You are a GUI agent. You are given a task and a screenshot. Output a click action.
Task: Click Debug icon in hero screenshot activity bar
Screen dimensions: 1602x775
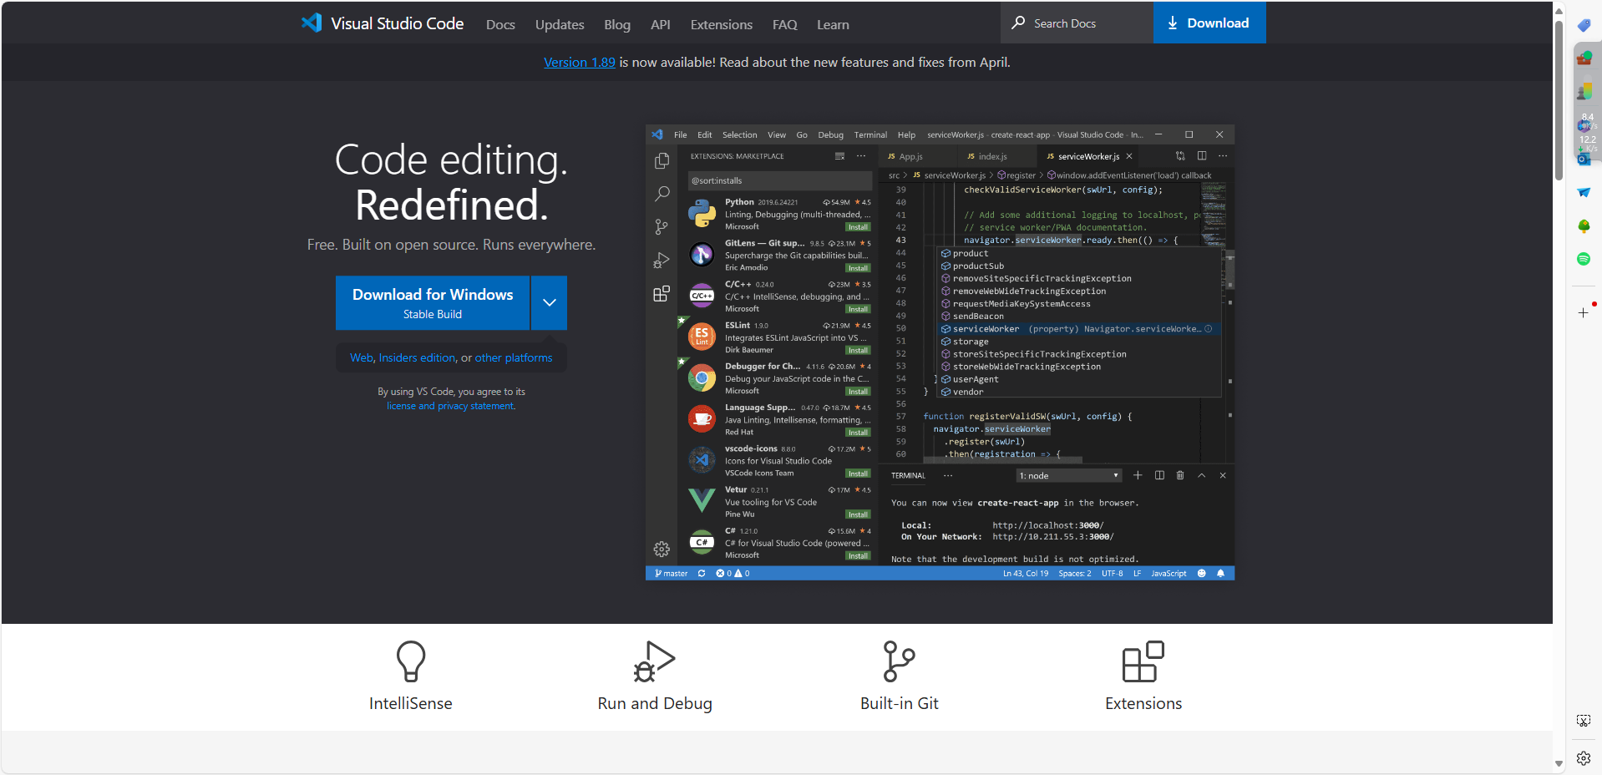pos(662,261)
